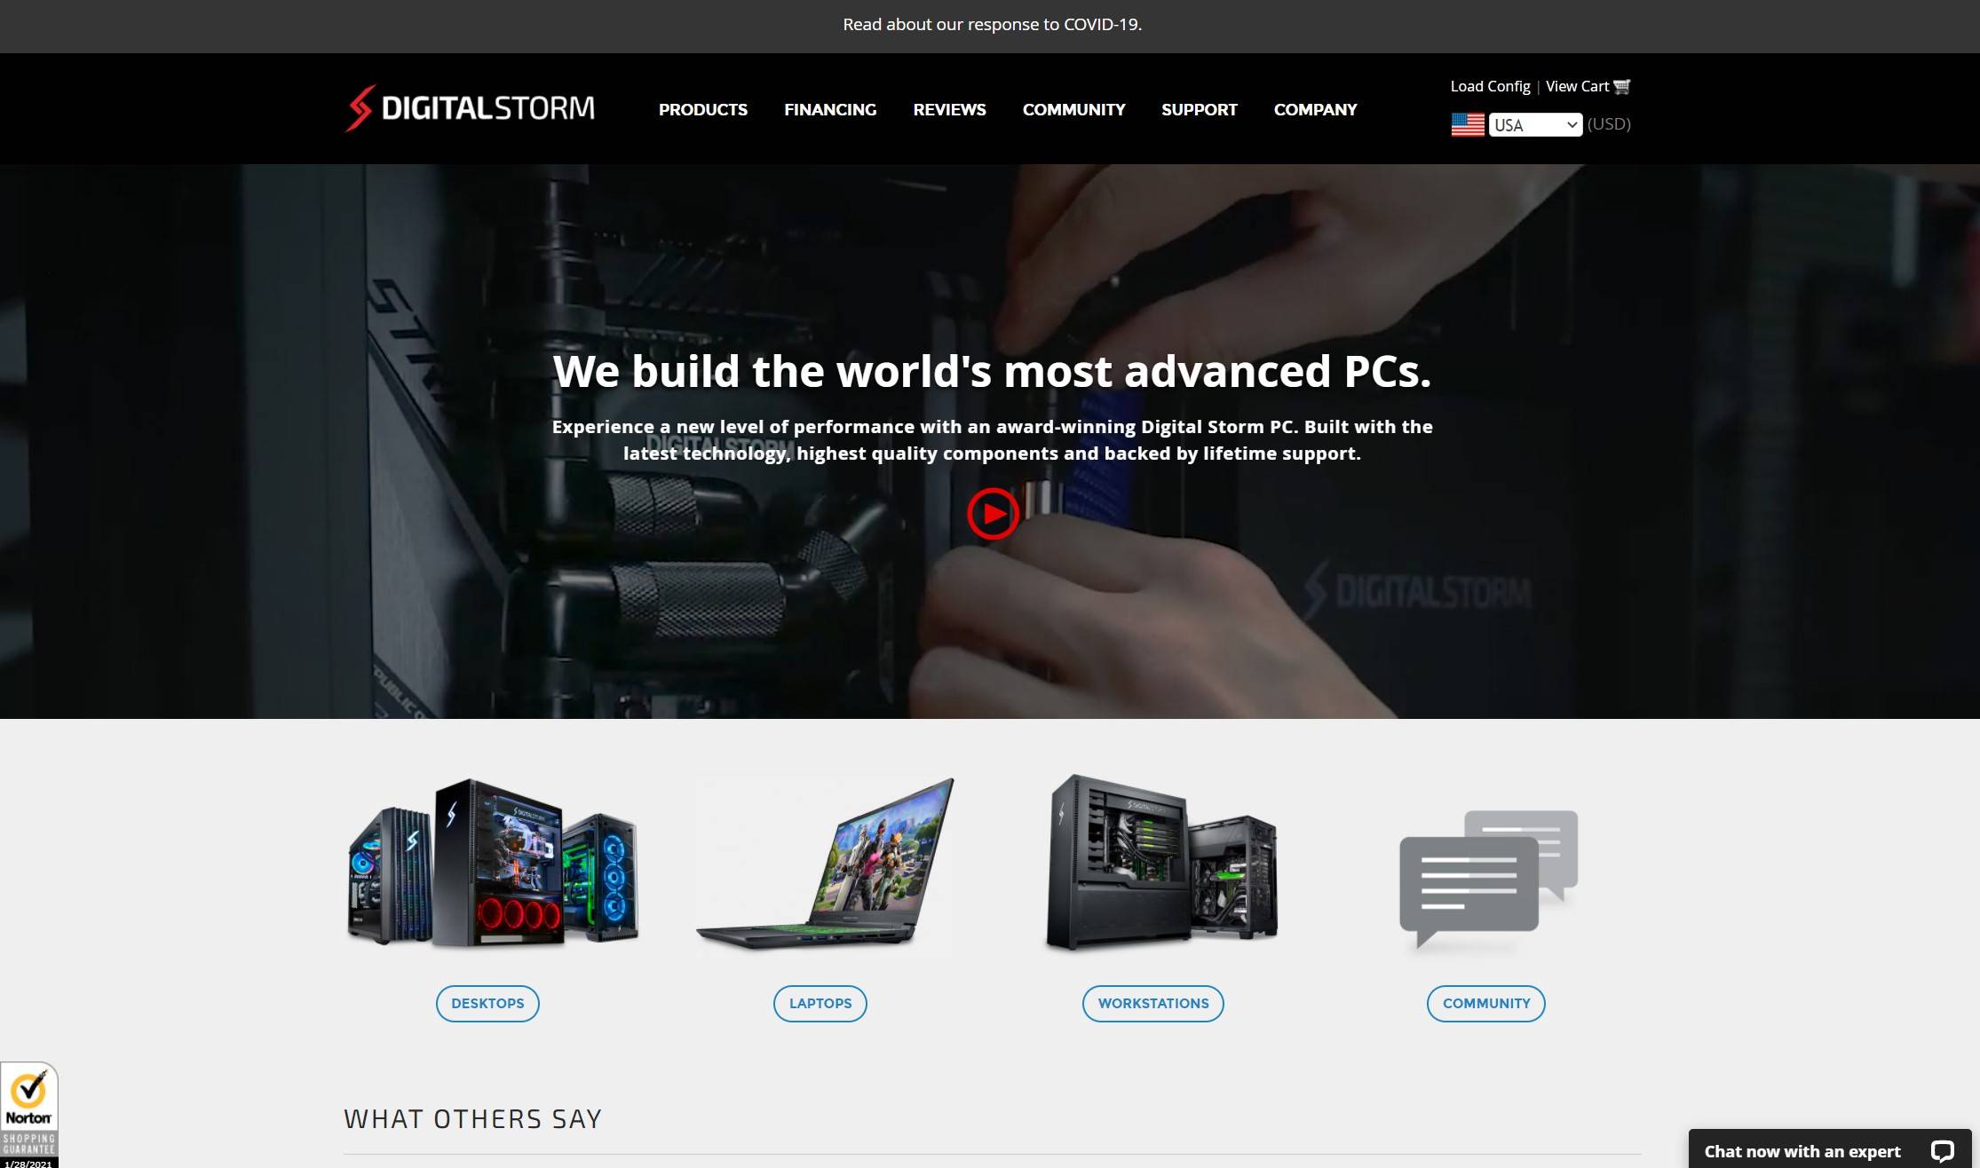Click the desktops tower image
This screenshot has height=1168, width=1980.
pos(492,863)
